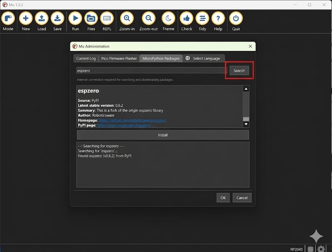Viewport: 332px width, 252px height.
Task: Save the current file
Action: click(57, 21)
